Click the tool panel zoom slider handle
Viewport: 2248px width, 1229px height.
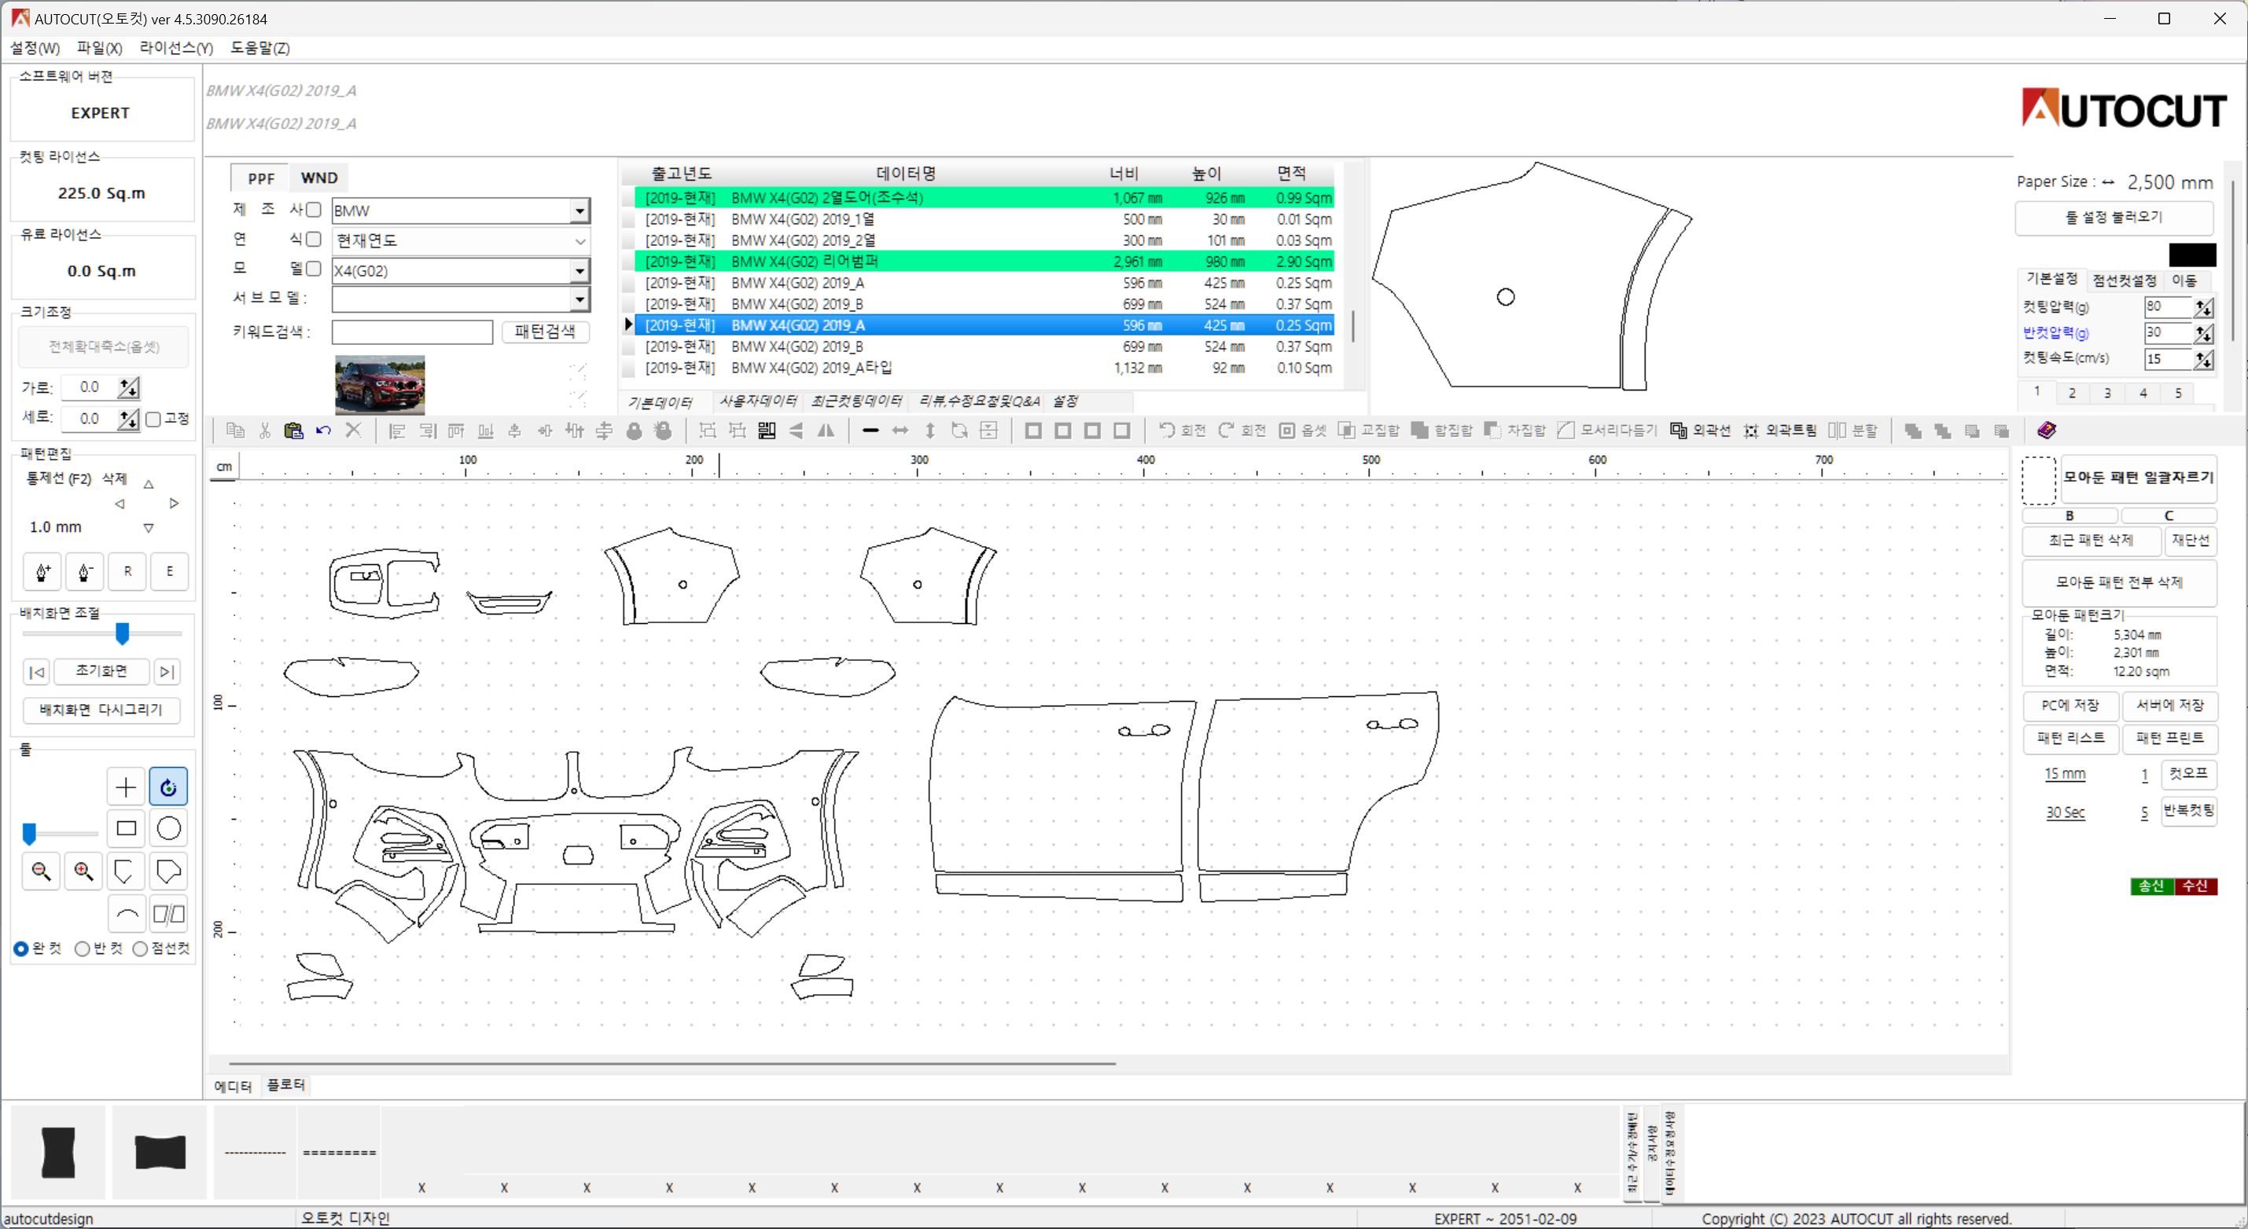29,834
